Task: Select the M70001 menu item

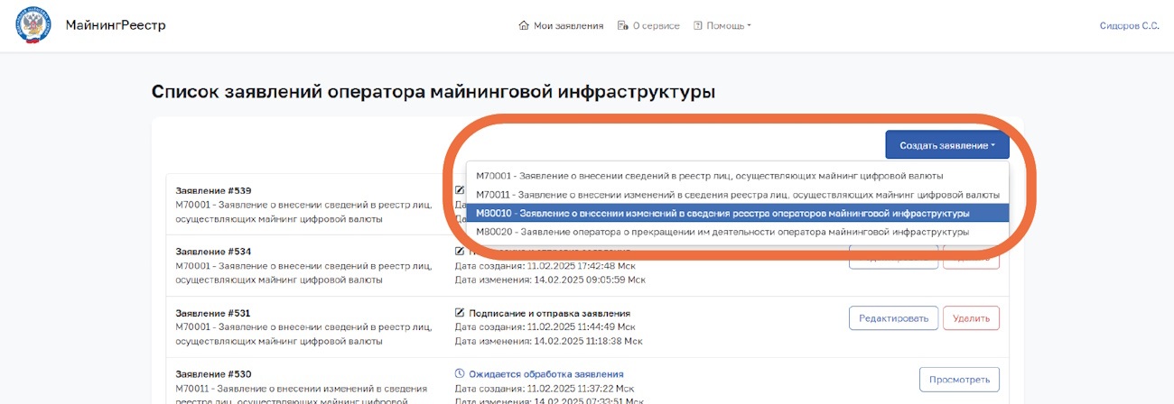Action: 737,176
